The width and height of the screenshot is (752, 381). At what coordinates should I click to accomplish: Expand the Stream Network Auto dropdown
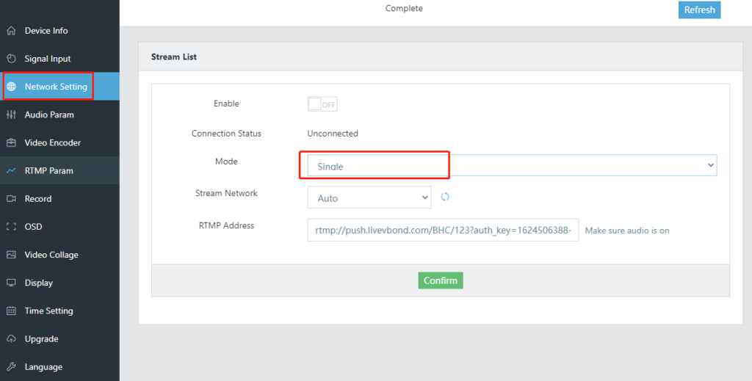(369, 197)
